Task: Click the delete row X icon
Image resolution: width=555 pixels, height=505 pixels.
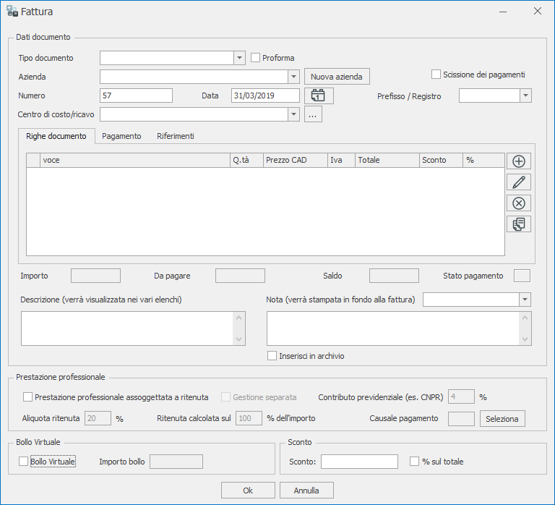Action: 518,203
